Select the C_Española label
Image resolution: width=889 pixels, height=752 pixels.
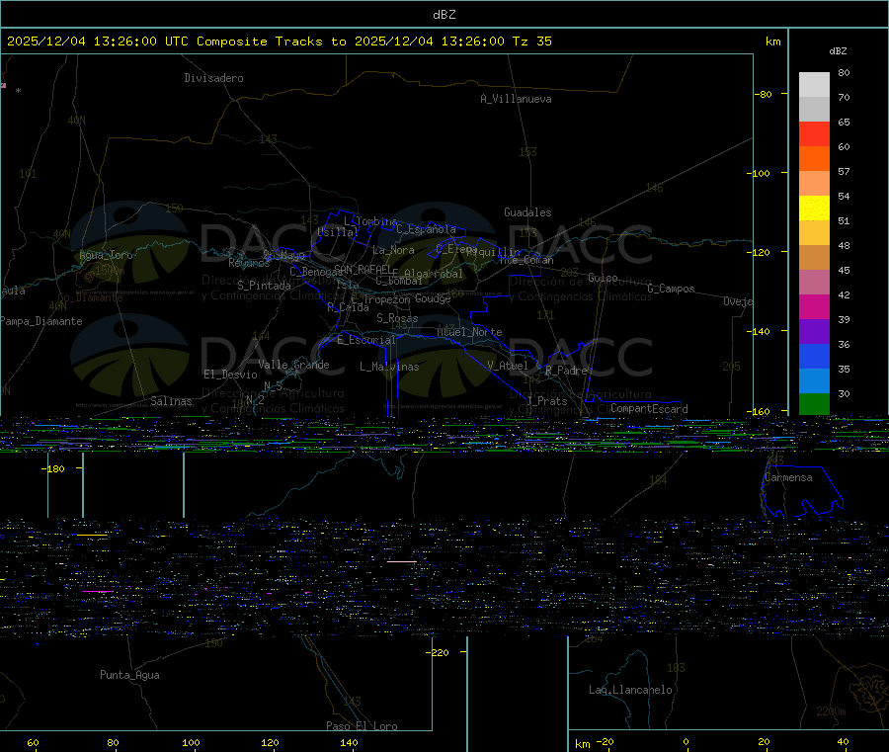(x=426, y=229)
